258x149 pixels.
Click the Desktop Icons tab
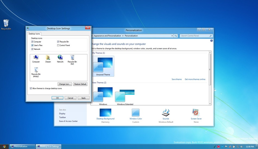coord(34,34)
